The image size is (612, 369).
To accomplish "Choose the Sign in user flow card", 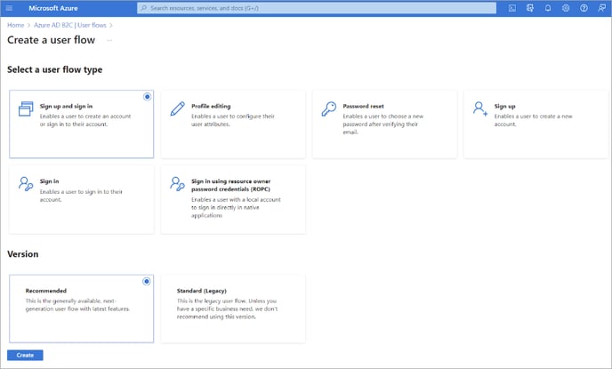I will [82, 200].
